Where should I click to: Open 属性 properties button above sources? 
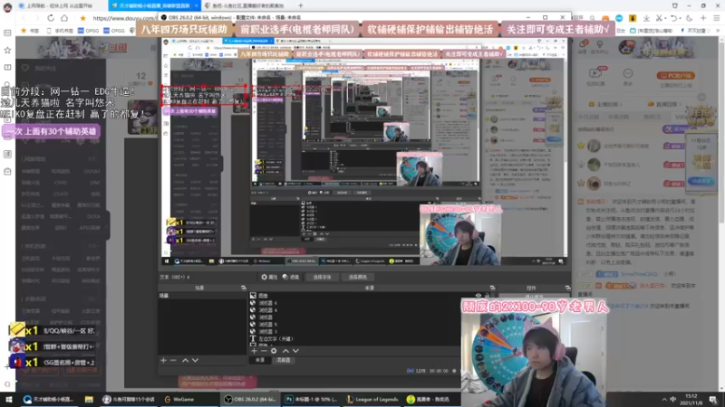tap(269, 277)
